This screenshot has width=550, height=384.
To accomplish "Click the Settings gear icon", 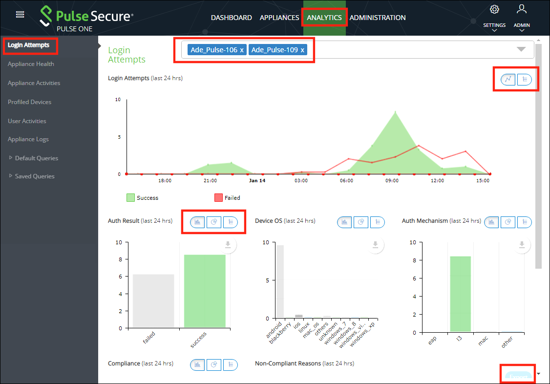I will [494, 9].
